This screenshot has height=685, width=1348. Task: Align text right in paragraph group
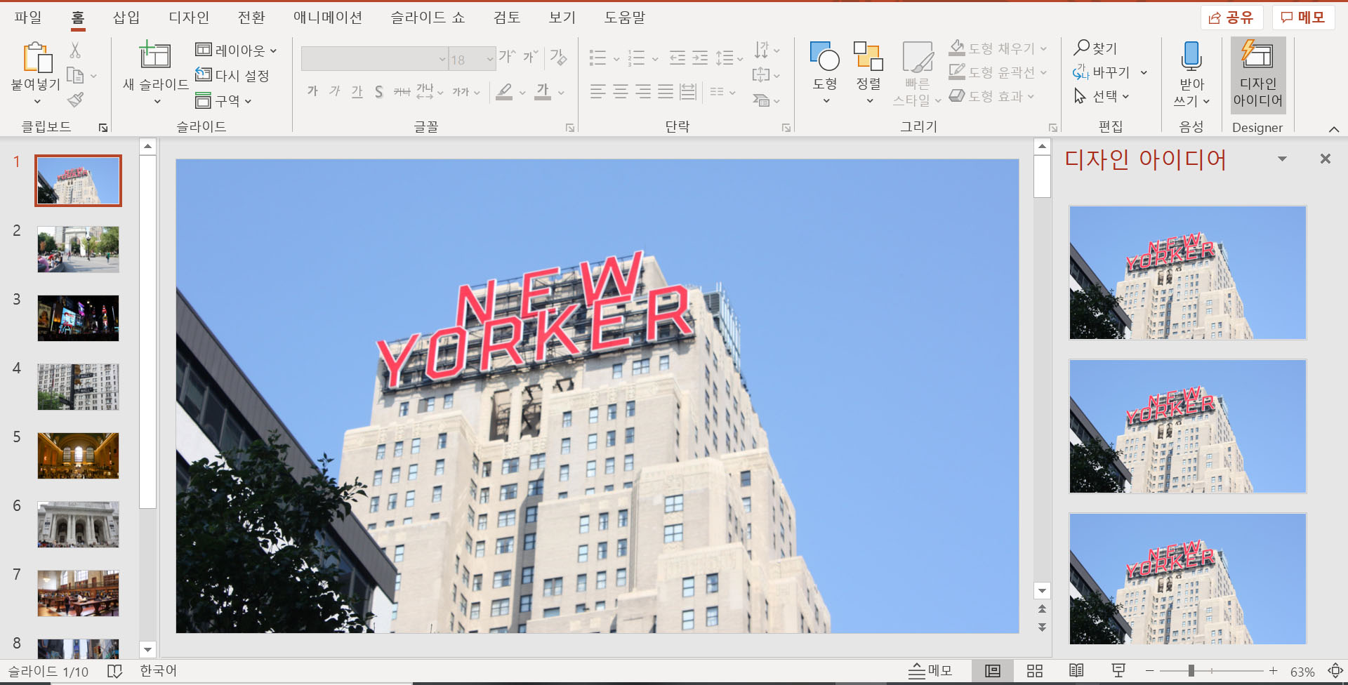[x=643, y=91]
